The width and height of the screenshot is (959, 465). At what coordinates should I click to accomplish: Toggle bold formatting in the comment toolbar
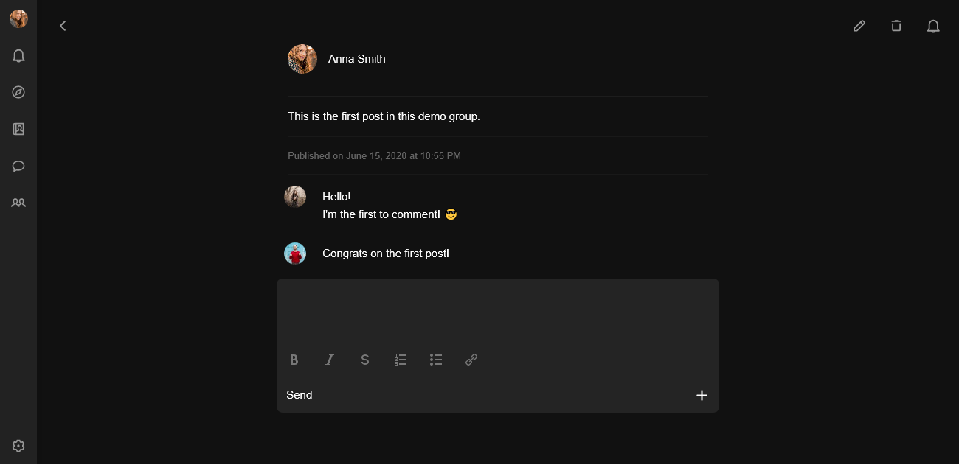tap(294, 360)
